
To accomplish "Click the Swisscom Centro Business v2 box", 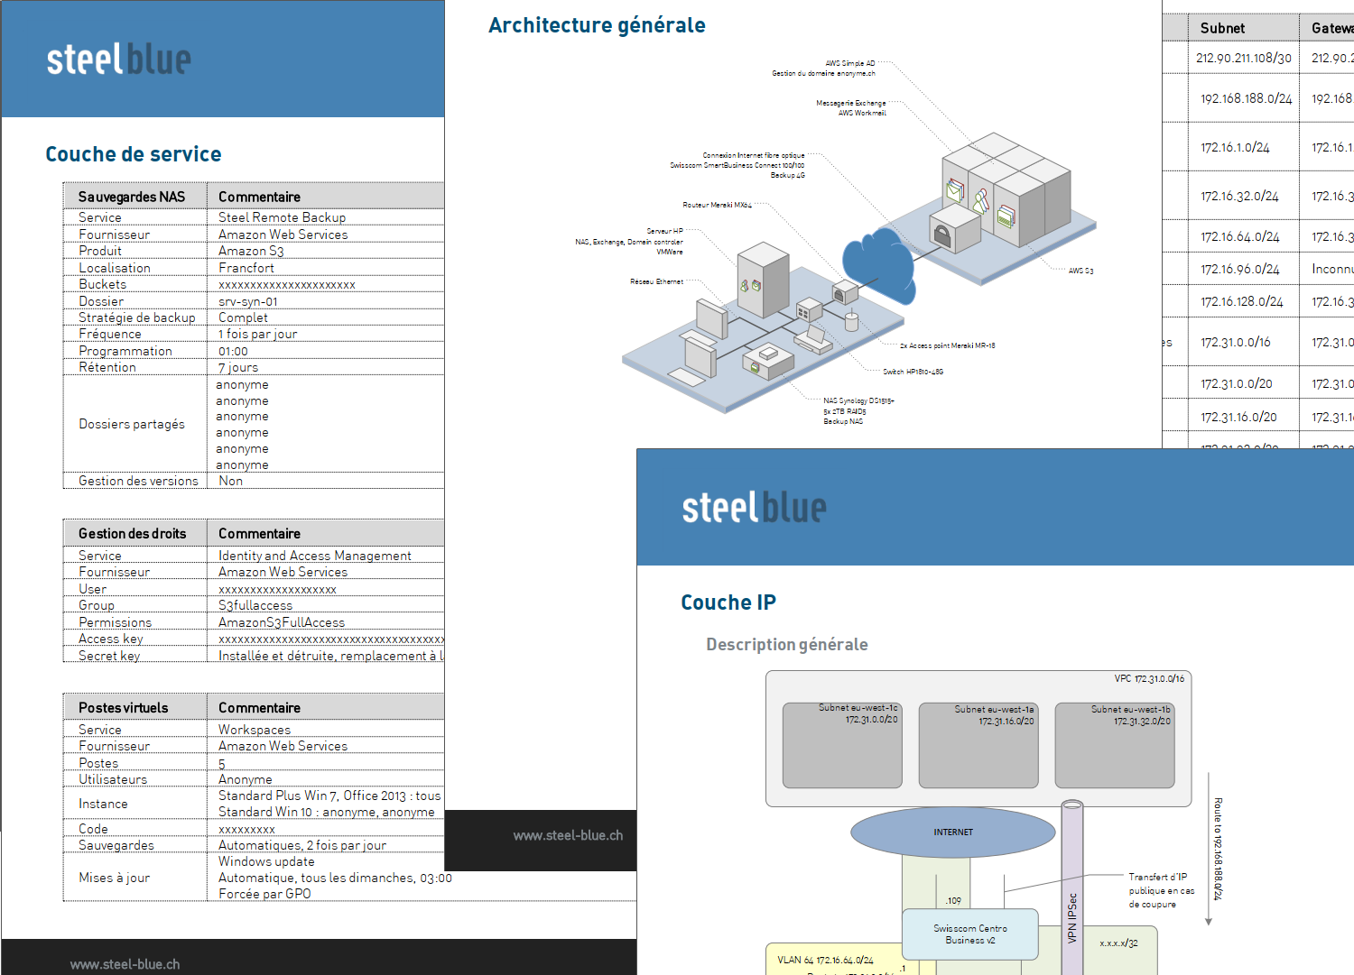I will [970, 934].
